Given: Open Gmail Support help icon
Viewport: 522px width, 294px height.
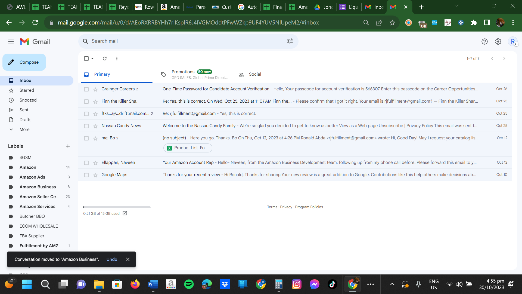Looking at the screenshot, I should click(484, 42).
